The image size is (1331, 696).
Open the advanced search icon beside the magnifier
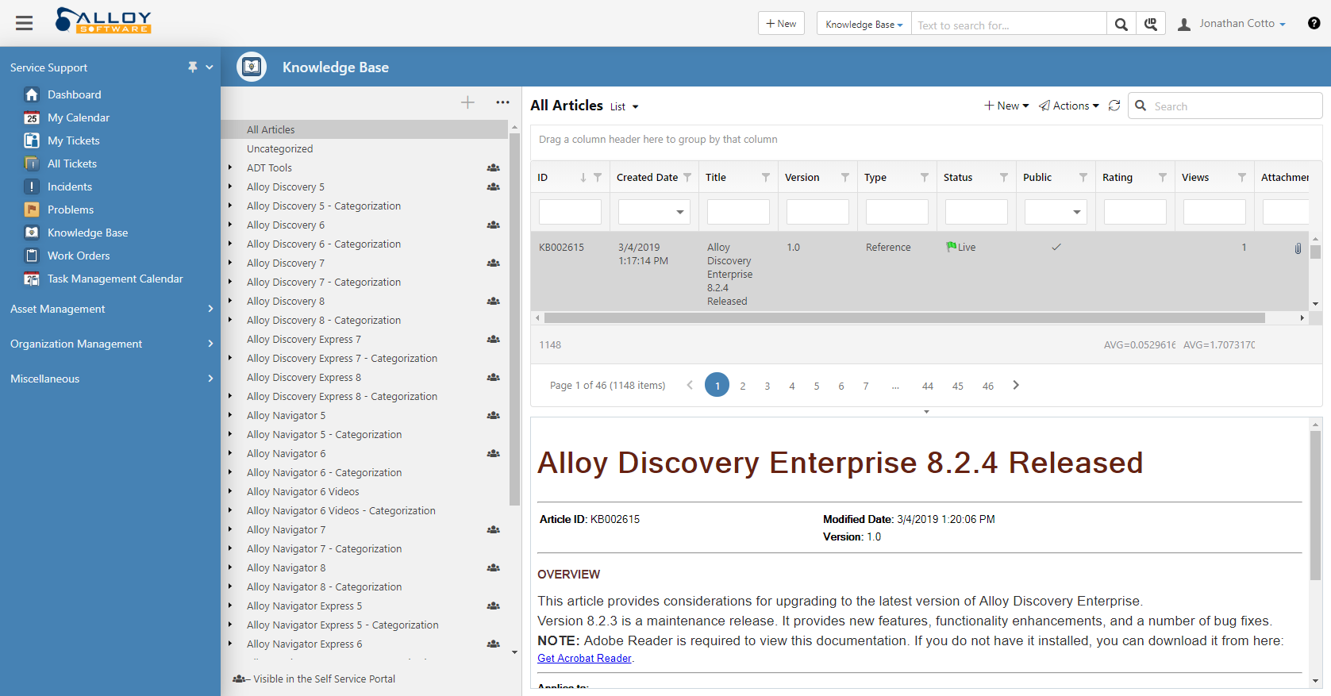pos(1151,24)
